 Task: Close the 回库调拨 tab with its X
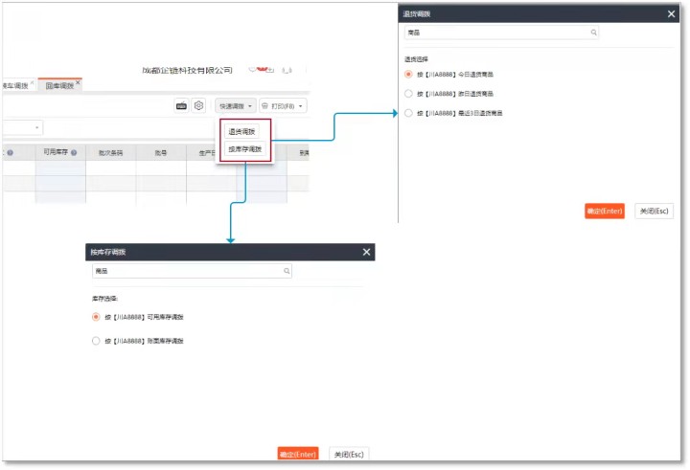pyautogui.click(x=79, y=84)
